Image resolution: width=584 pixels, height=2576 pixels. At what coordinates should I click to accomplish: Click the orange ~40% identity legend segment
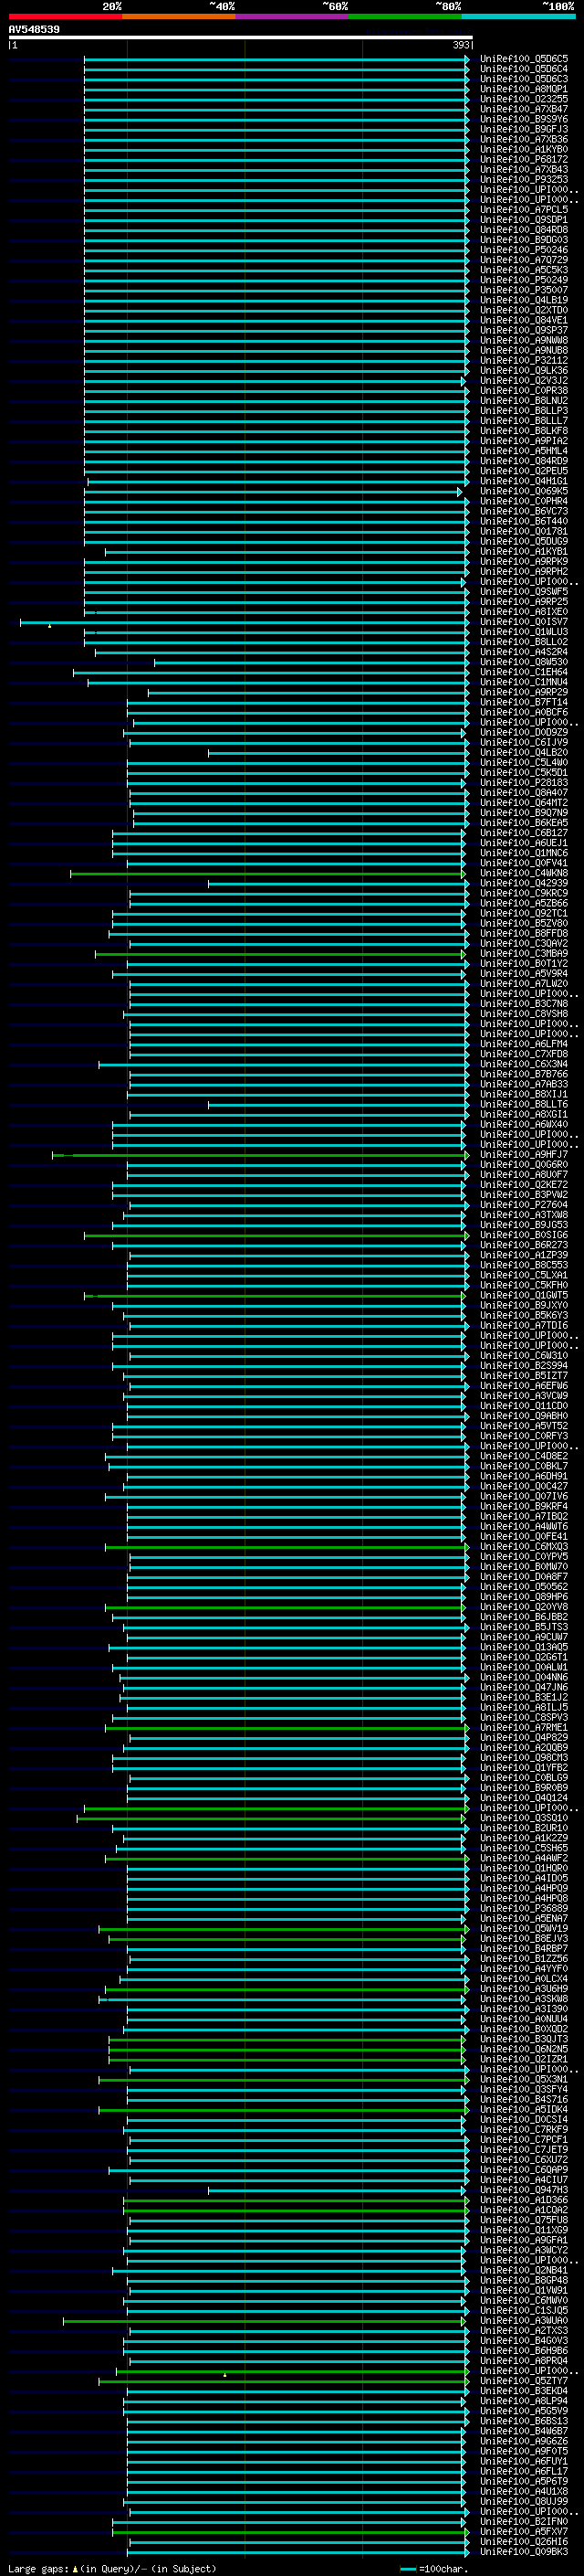point(179,17)
